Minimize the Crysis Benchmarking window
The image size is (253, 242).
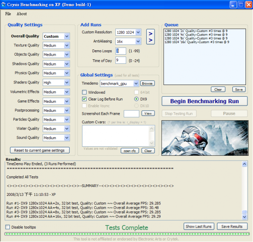pyautogui.click(x=233, y=4)
